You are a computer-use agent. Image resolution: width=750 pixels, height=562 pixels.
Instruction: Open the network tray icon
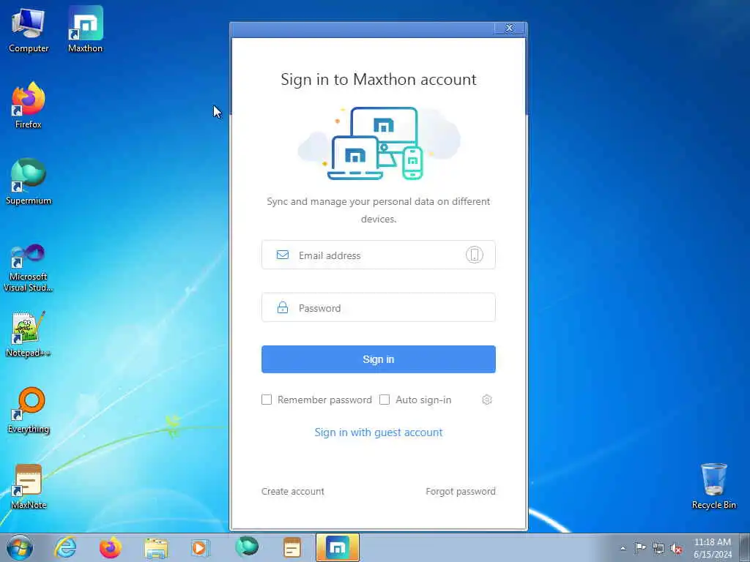coord(658,548)
